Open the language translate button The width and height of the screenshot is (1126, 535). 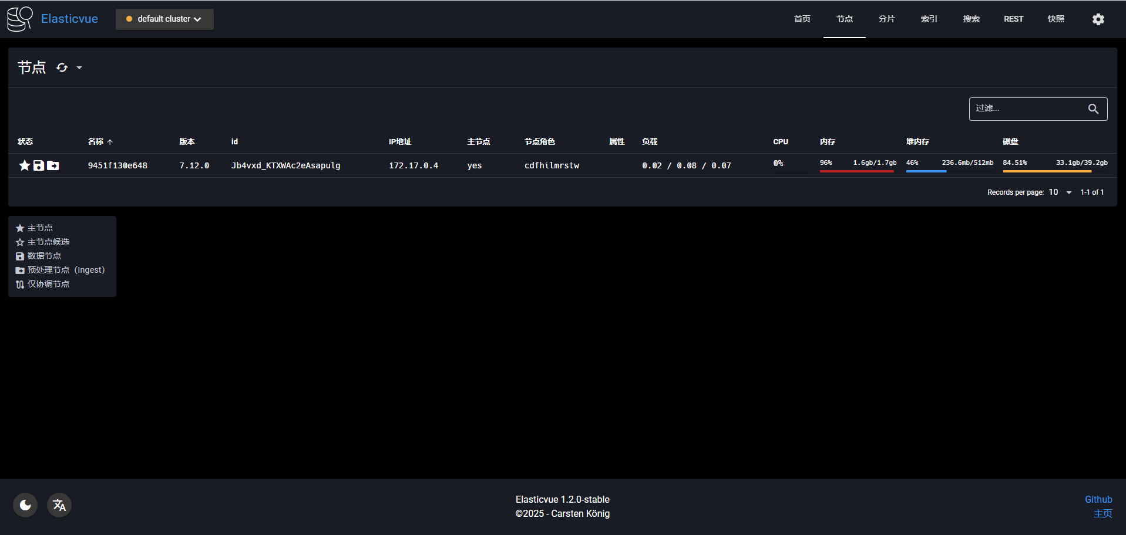coord(59,505)
